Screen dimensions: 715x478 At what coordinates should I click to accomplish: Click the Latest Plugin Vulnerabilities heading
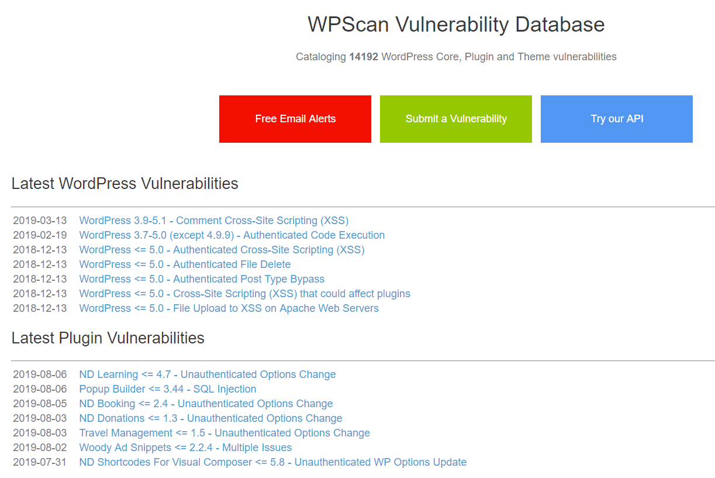(x=108, y=338)
